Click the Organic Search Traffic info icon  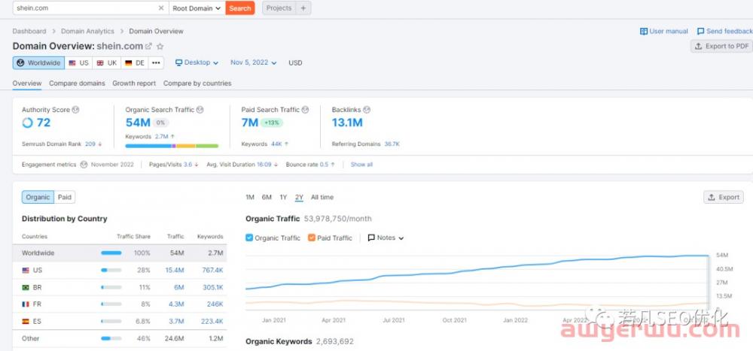coord(200,110)
